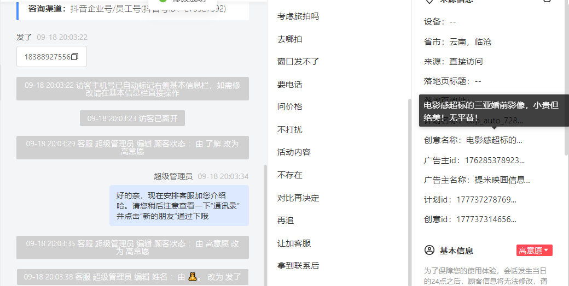Click the source info location icon
Screen dimensions: 569x286
[429, 1]
